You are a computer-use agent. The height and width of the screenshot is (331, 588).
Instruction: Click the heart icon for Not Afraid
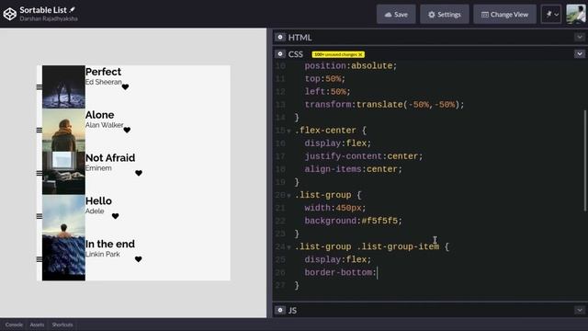tap(139, 173)
